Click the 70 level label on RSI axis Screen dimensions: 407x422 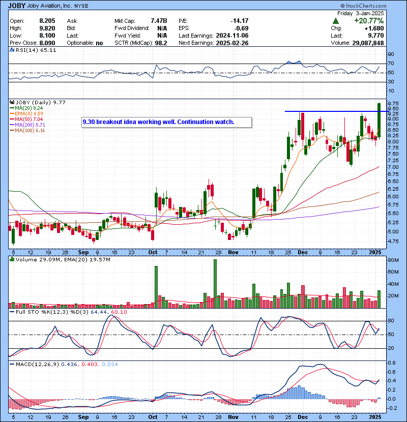pyautogui.click(x=391, y=64)
